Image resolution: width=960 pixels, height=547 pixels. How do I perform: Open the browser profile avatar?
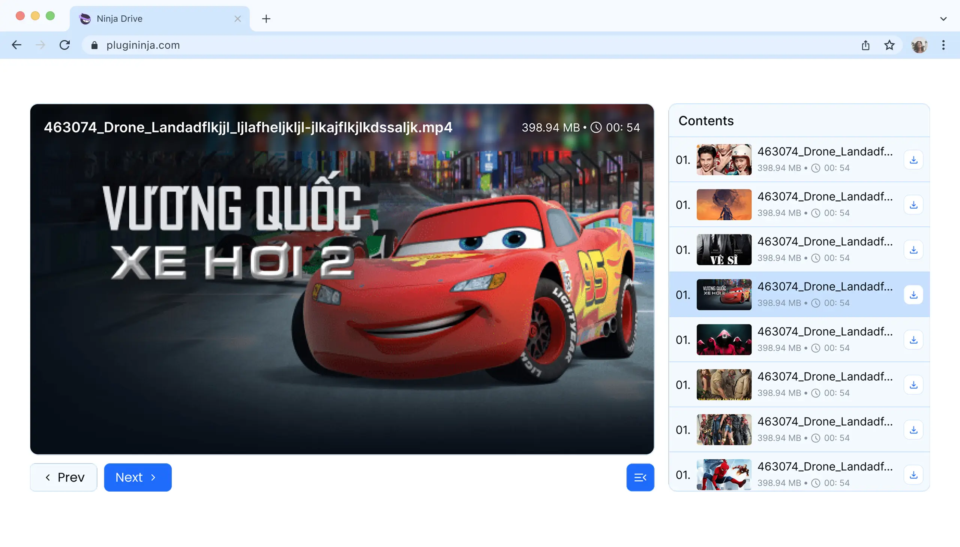point(919,45)
